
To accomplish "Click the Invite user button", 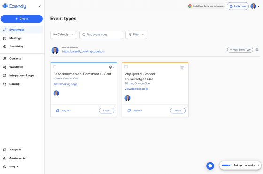I will pyautogui.click(x=238, y=6).
